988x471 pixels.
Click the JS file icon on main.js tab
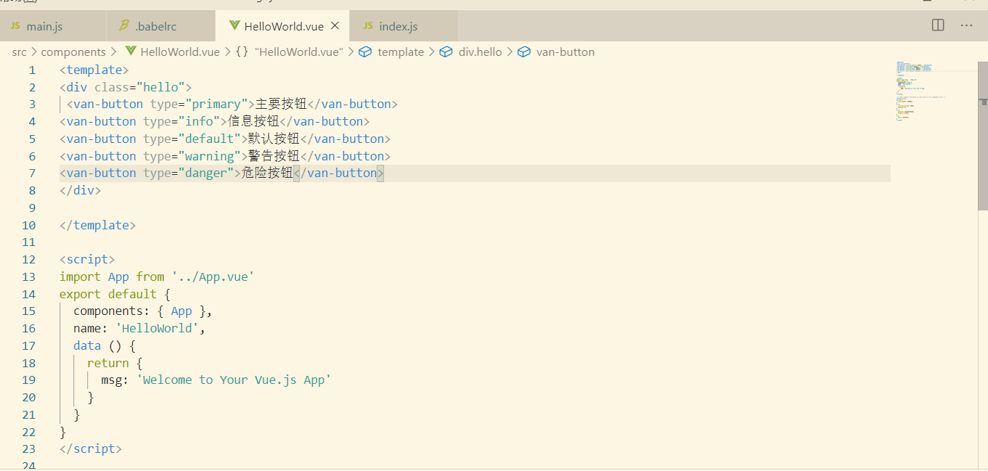(x=16, y=26)
